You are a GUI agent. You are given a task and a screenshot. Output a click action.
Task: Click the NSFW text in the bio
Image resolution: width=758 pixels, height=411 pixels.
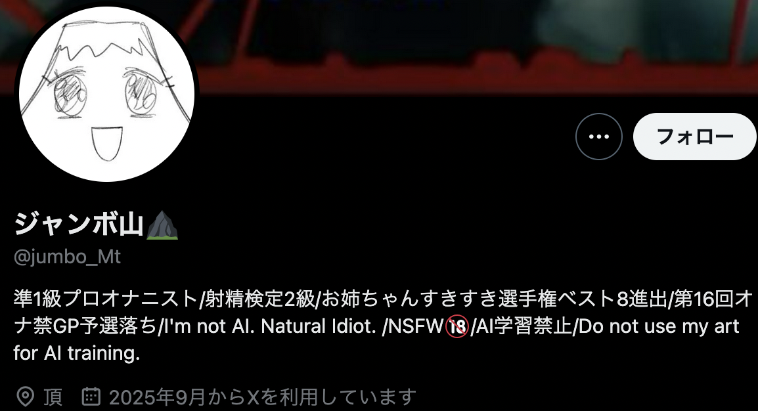tap(416, 326)
